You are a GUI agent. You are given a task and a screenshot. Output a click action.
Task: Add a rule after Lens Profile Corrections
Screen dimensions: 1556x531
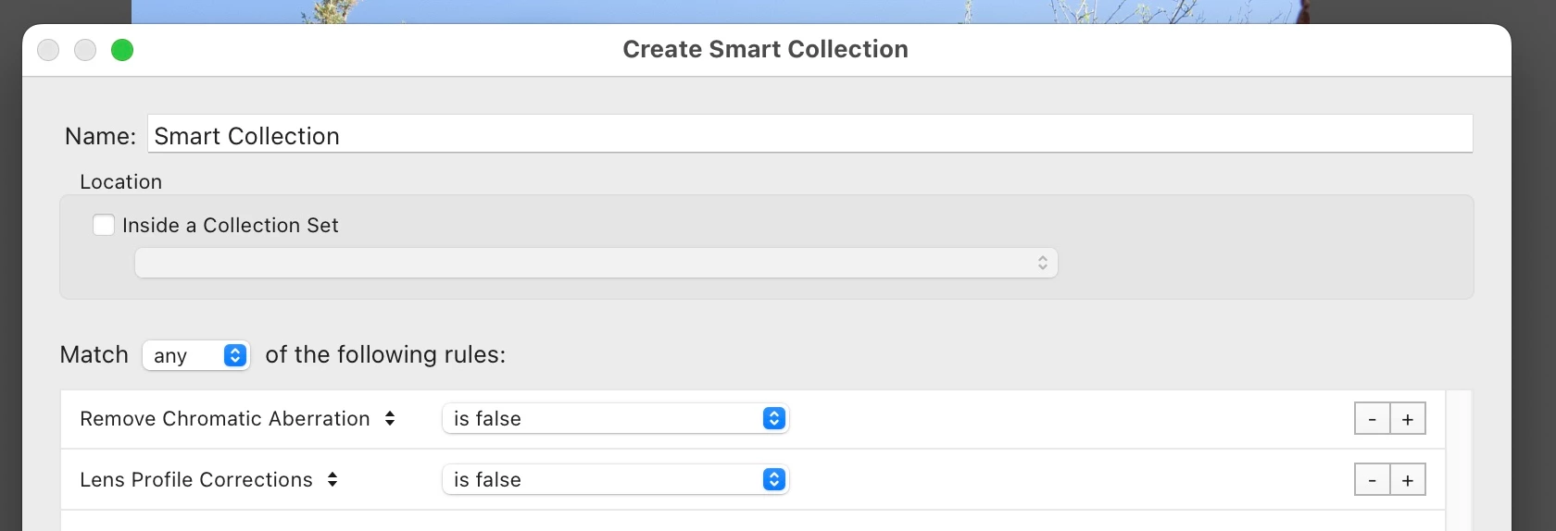1408,479
